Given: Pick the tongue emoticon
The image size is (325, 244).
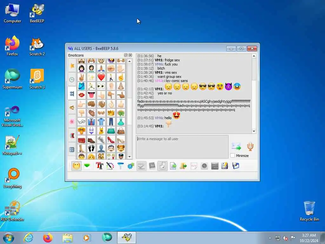Looking at the screenshot, I should point(91,95).
